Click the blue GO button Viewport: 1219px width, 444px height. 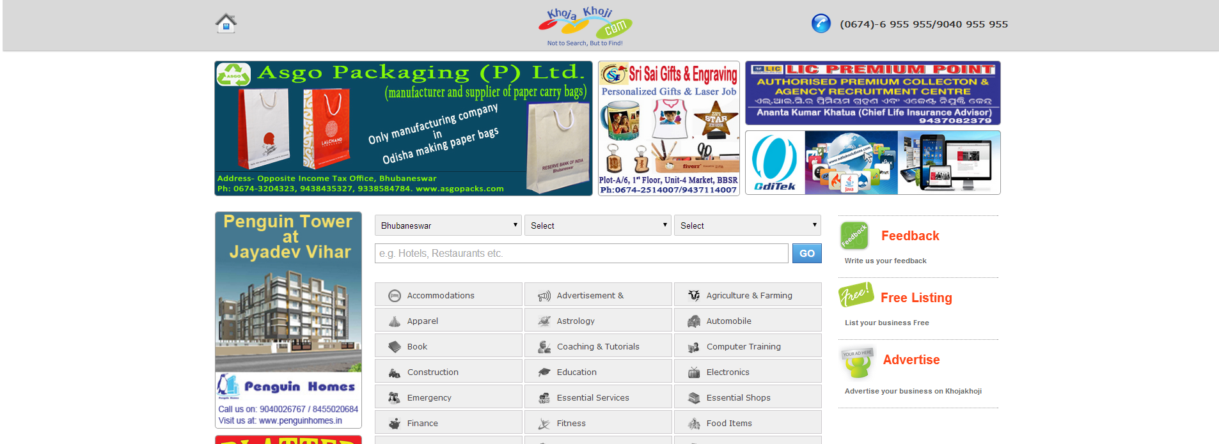(807, 254)
